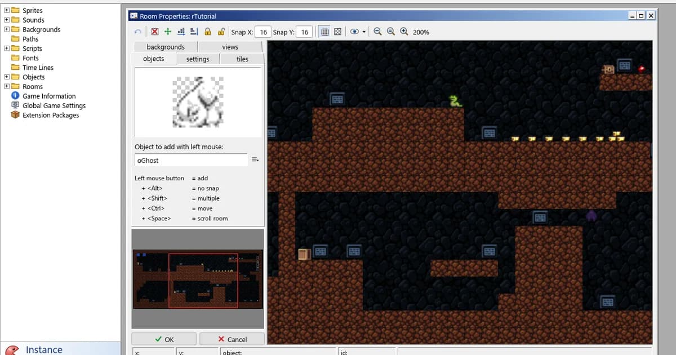This screenshot has height=355, width=676.
Task: Click the treasure chest instance near top right
Action: 609,69
